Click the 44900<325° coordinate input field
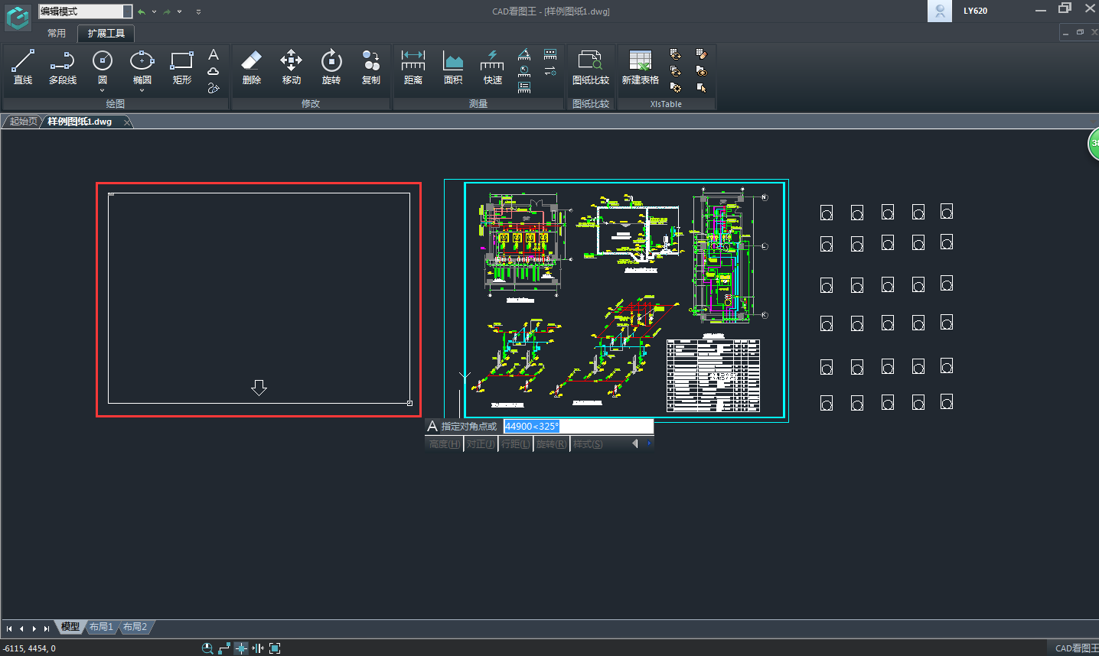The width and height of the screenshot is (1099, 656). (578, 427)
